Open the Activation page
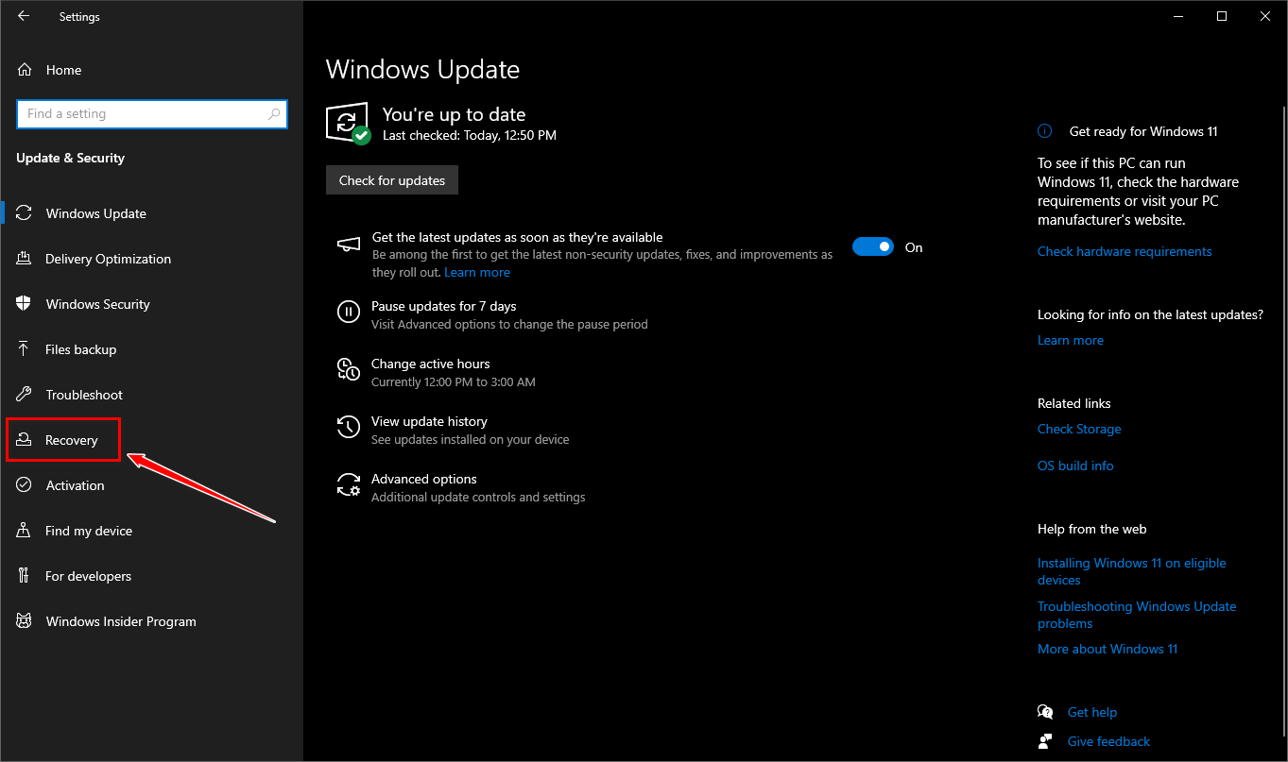 coord(76,485)
